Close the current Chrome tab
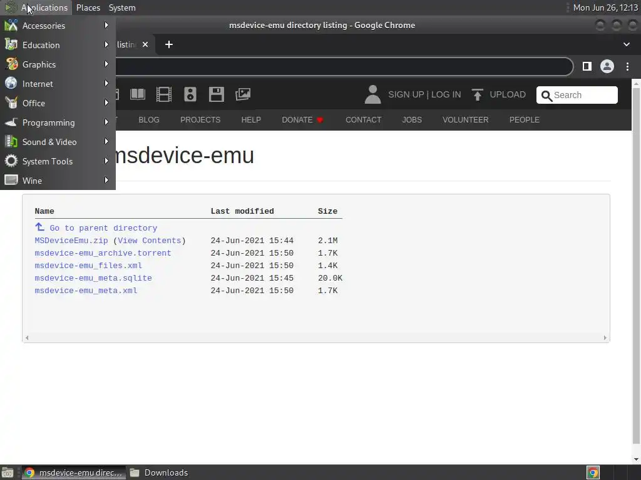This screenshot has width=641, height=480. 145,44
